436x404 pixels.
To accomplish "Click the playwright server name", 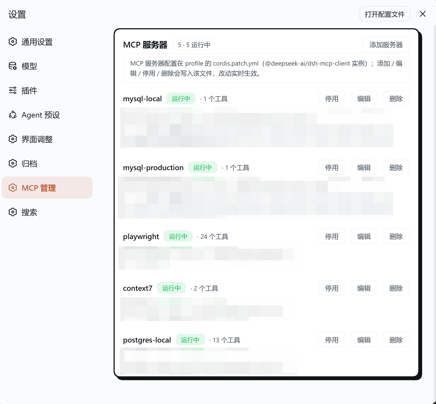I will [141, 237].
